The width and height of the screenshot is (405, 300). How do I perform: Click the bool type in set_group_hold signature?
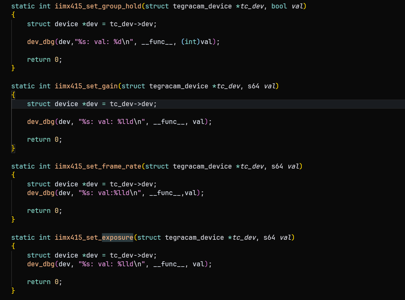(x=279, y=6)
